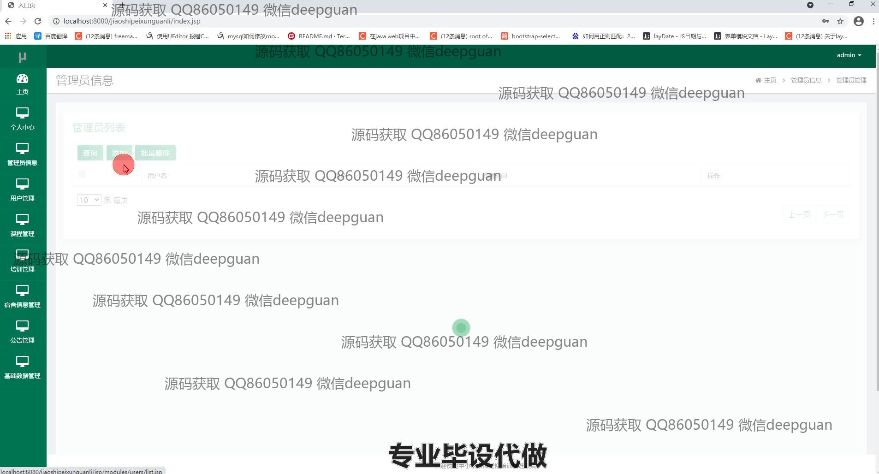Go to 用户管理 via sidebar icon

[x=22, y=190]
